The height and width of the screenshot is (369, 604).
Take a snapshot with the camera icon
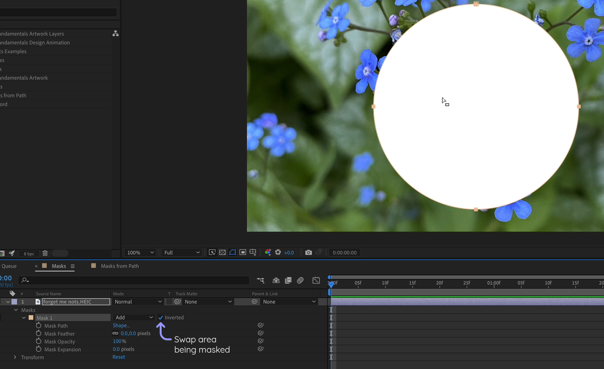pyautogui.click(x=308, y=253)
